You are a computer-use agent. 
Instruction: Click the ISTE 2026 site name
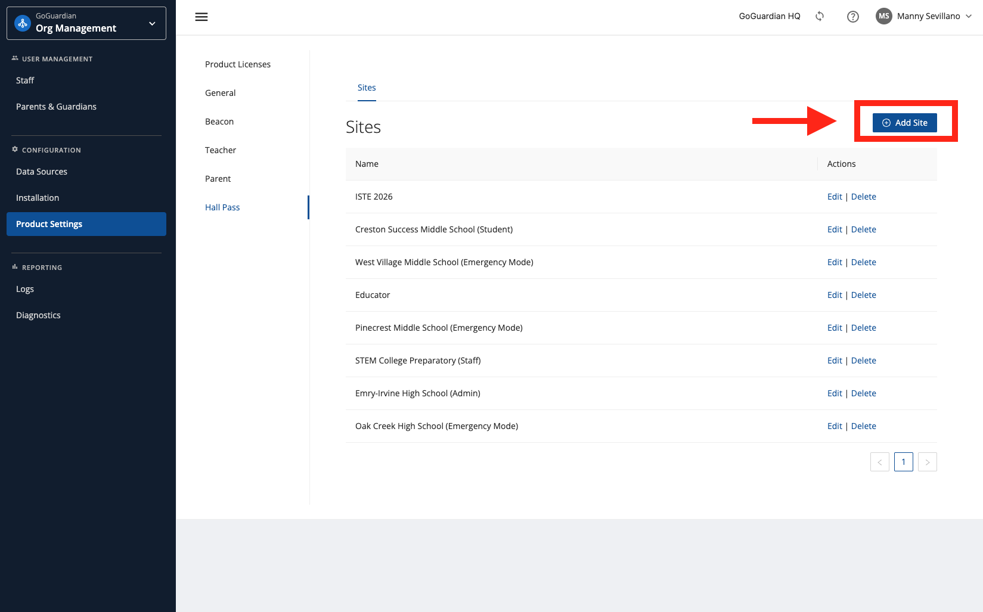coord(374,197)
